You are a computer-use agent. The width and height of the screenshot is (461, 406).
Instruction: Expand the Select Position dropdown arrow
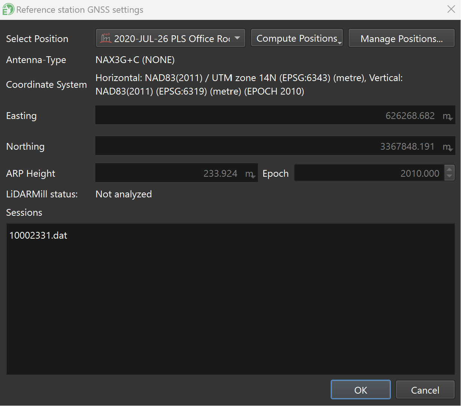[237, 38]
